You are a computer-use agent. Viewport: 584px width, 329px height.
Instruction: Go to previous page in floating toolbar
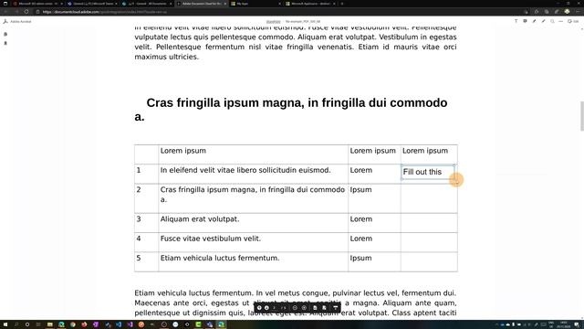[x=259, y=308]
